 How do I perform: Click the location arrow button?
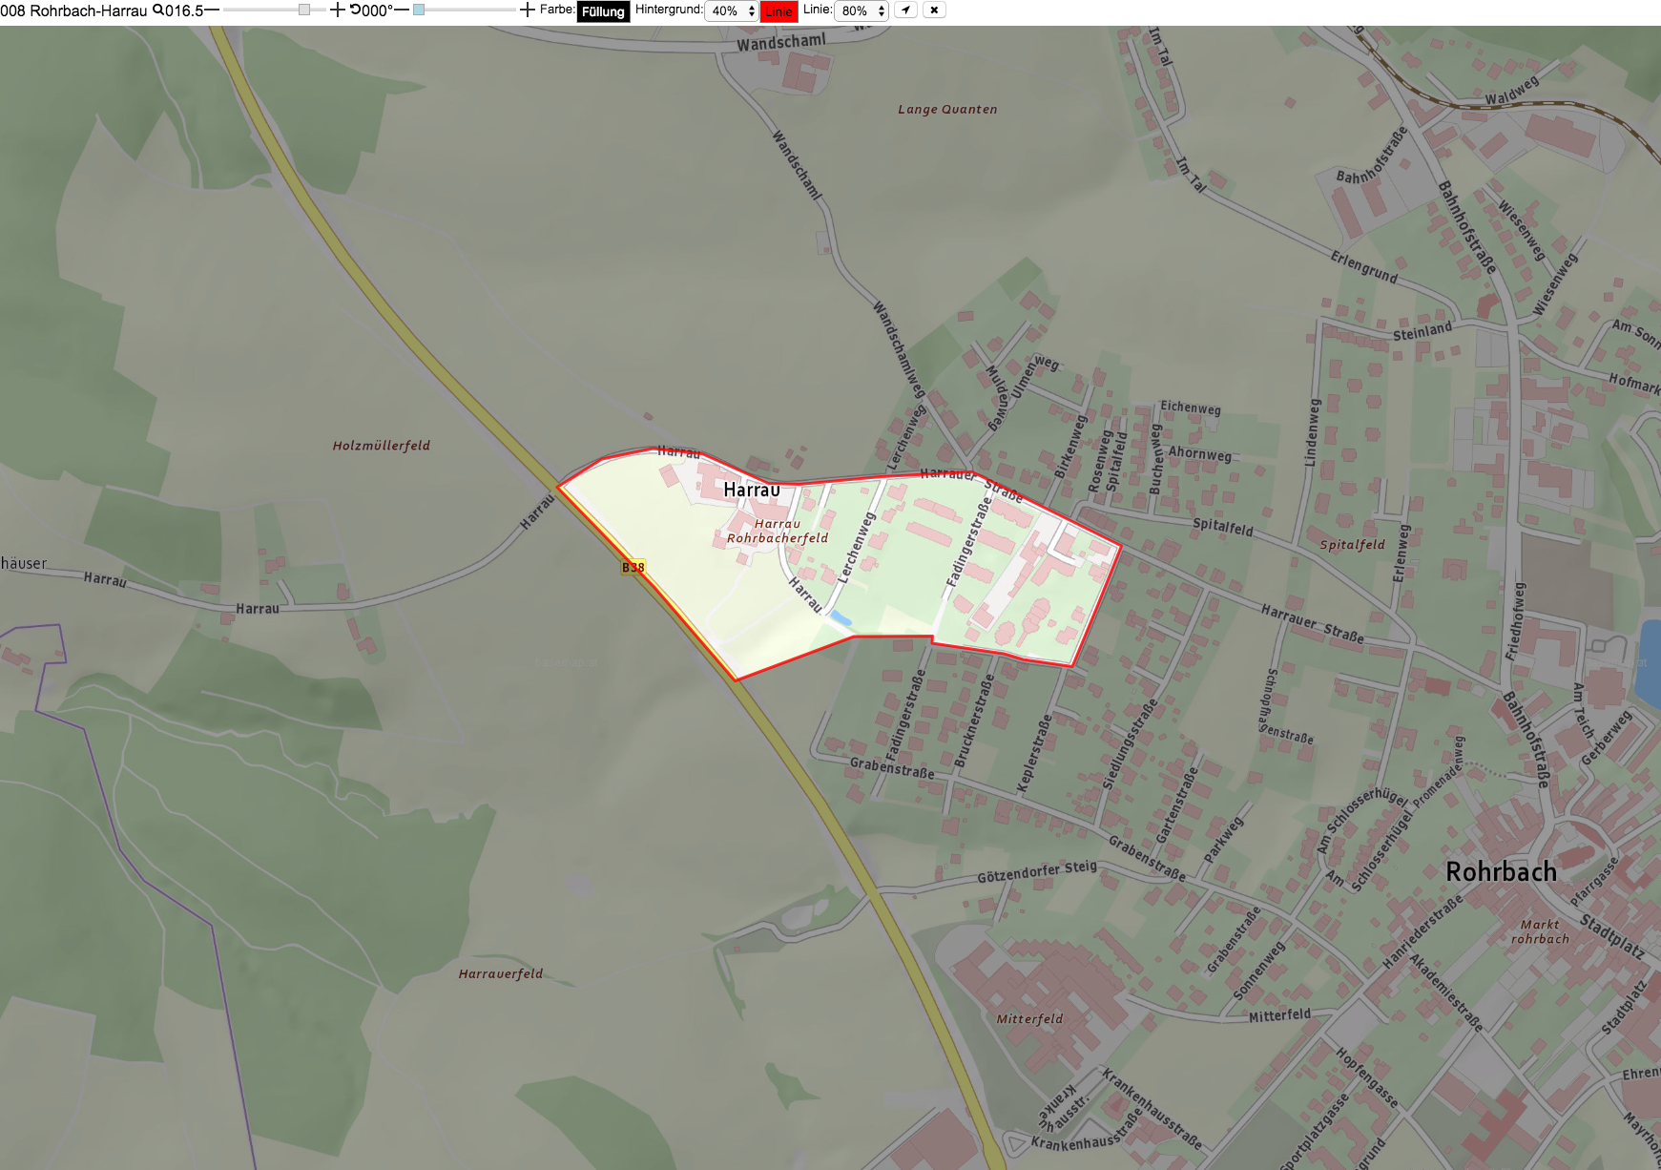905,10
